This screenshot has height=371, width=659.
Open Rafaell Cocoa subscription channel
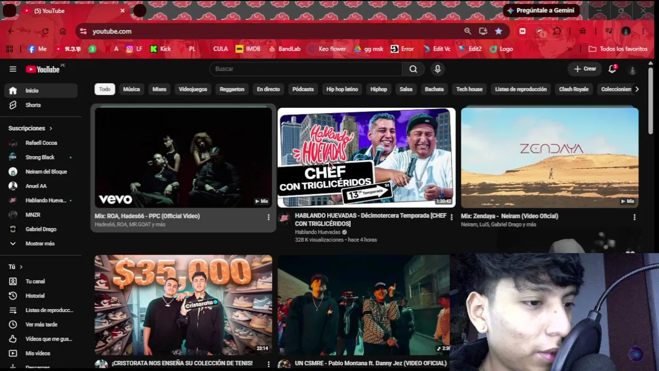[41, 143]
